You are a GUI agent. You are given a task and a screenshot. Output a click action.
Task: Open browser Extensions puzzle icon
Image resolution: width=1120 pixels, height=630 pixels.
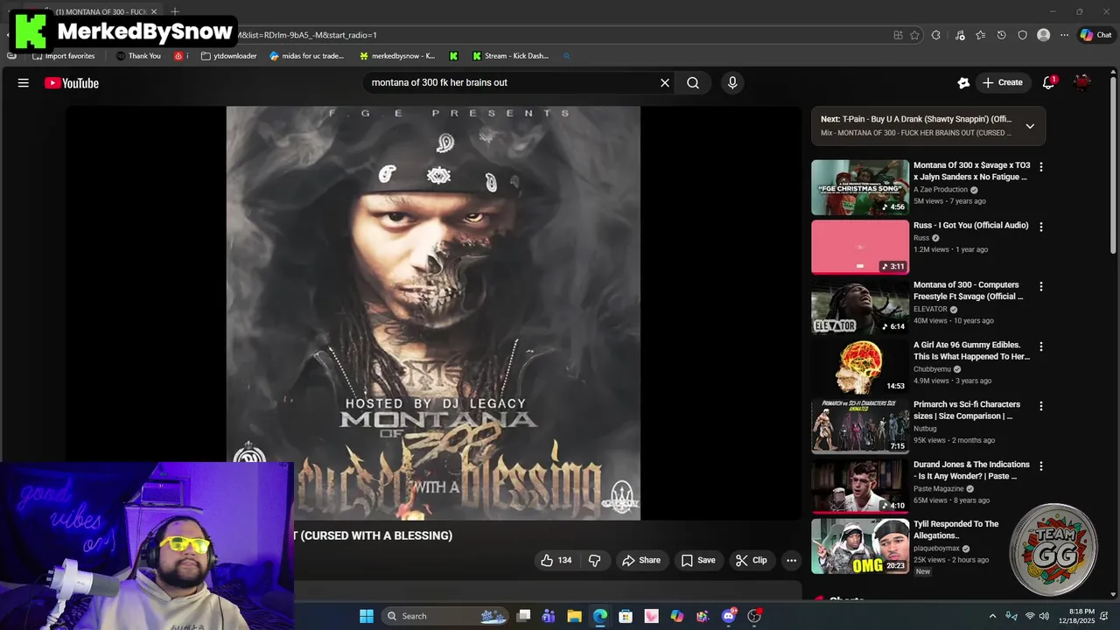[936, 35]
